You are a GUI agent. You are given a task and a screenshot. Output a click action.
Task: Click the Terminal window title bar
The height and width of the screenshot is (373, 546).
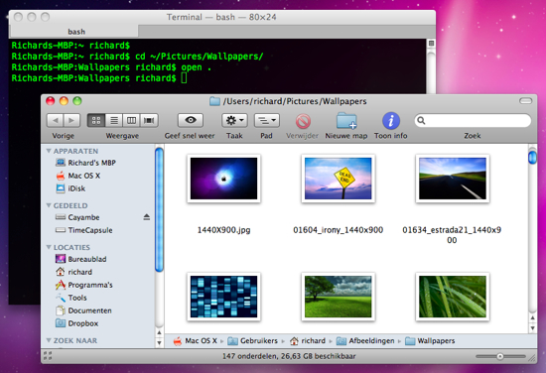pos(221,17)
